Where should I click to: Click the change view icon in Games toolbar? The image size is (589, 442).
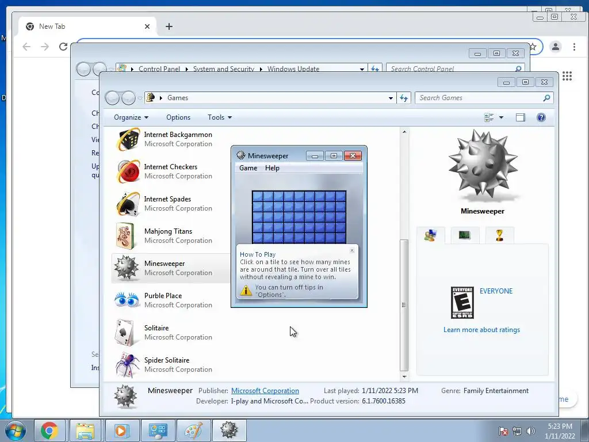coord(489,117)
